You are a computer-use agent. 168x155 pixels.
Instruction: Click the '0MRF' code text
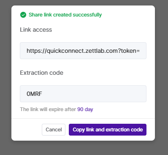(x=34, y=94)
